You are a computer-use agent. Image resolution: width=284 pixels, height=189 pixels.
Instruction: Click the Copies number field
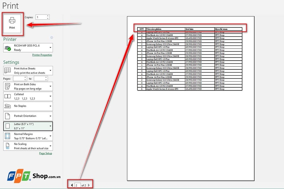(41, 17)
